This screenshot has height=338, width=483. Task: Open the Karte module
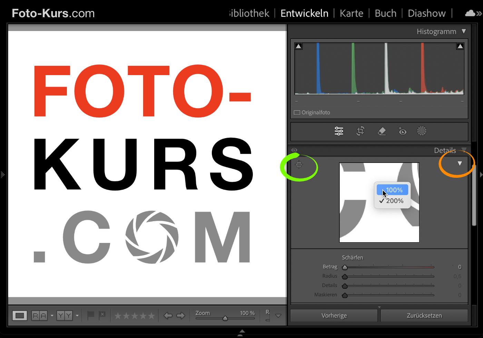pyautogui.click(x=351, y=13)
